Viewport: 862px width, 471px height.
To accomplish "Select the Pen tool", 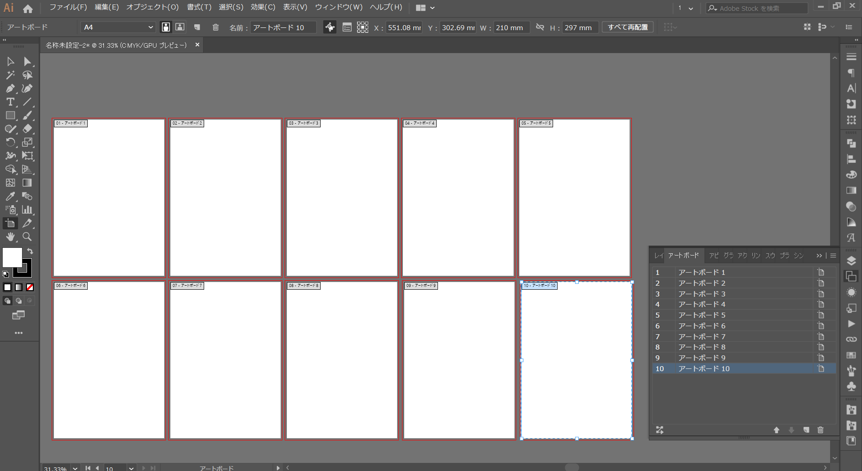I will (10, 88).
